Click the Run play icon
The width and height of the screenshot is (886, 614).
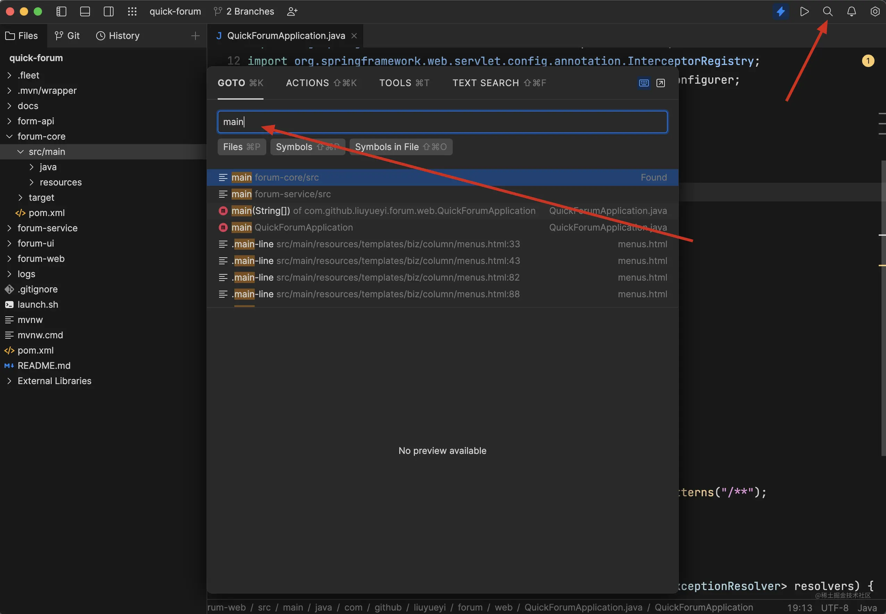coord(804,11)
